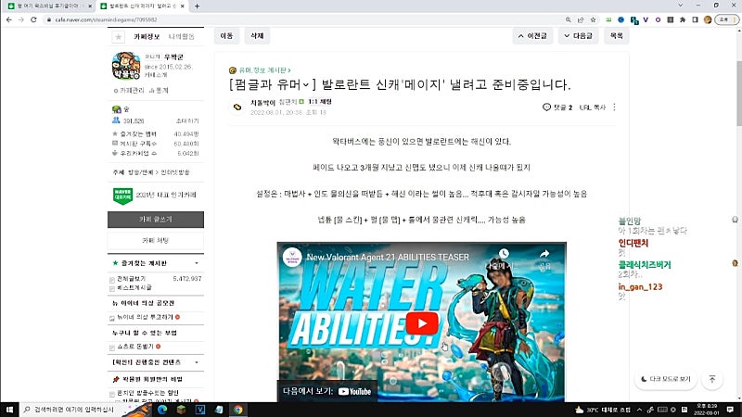Screen dimensions: 742x417
Task: Collapse the 즐겨찾는 게시판 section arrow
Action: click(197, 263)
